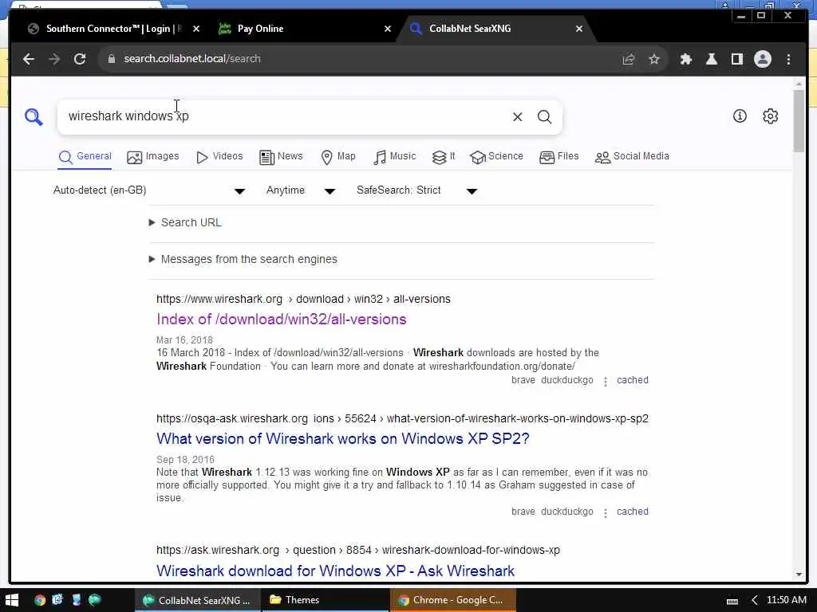The image size is (817, 612).
Task: Click 'duckduckgo' label under second result
Action: 567,512
